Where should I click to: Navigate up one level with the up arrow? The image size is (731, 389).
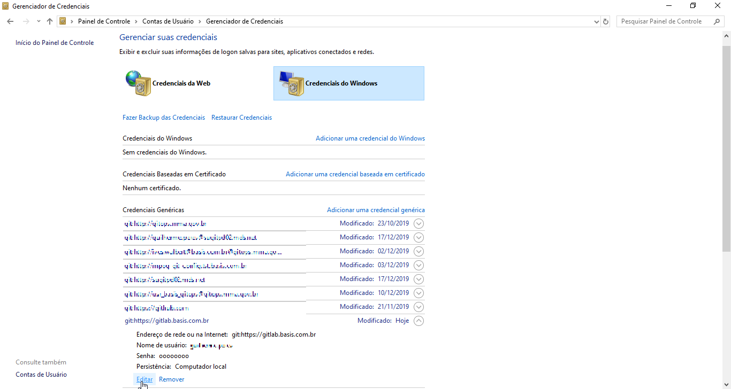(x=49, y=21)
